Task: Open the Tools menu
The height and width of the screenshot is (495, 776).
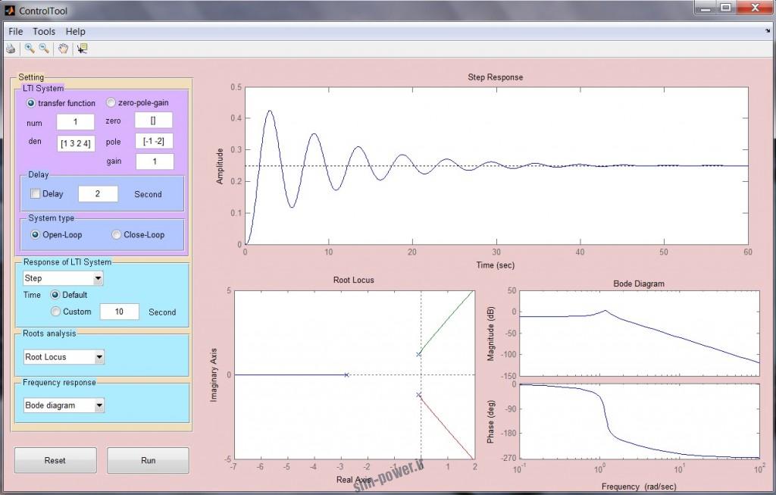Action: 44,32
